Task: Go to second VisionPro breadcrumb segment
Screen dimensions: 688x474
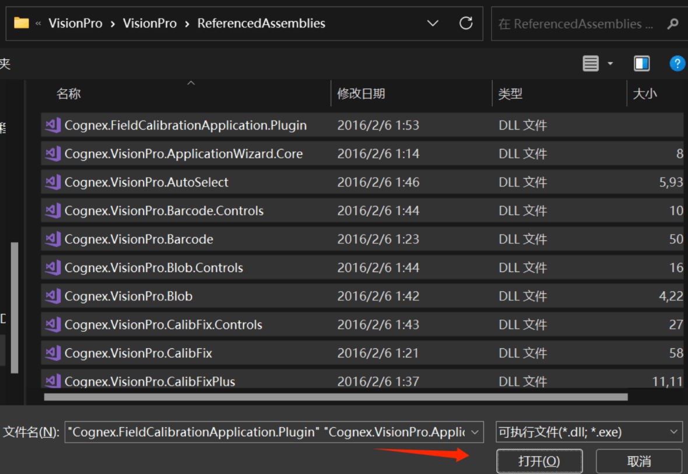Action: [150, 23]
